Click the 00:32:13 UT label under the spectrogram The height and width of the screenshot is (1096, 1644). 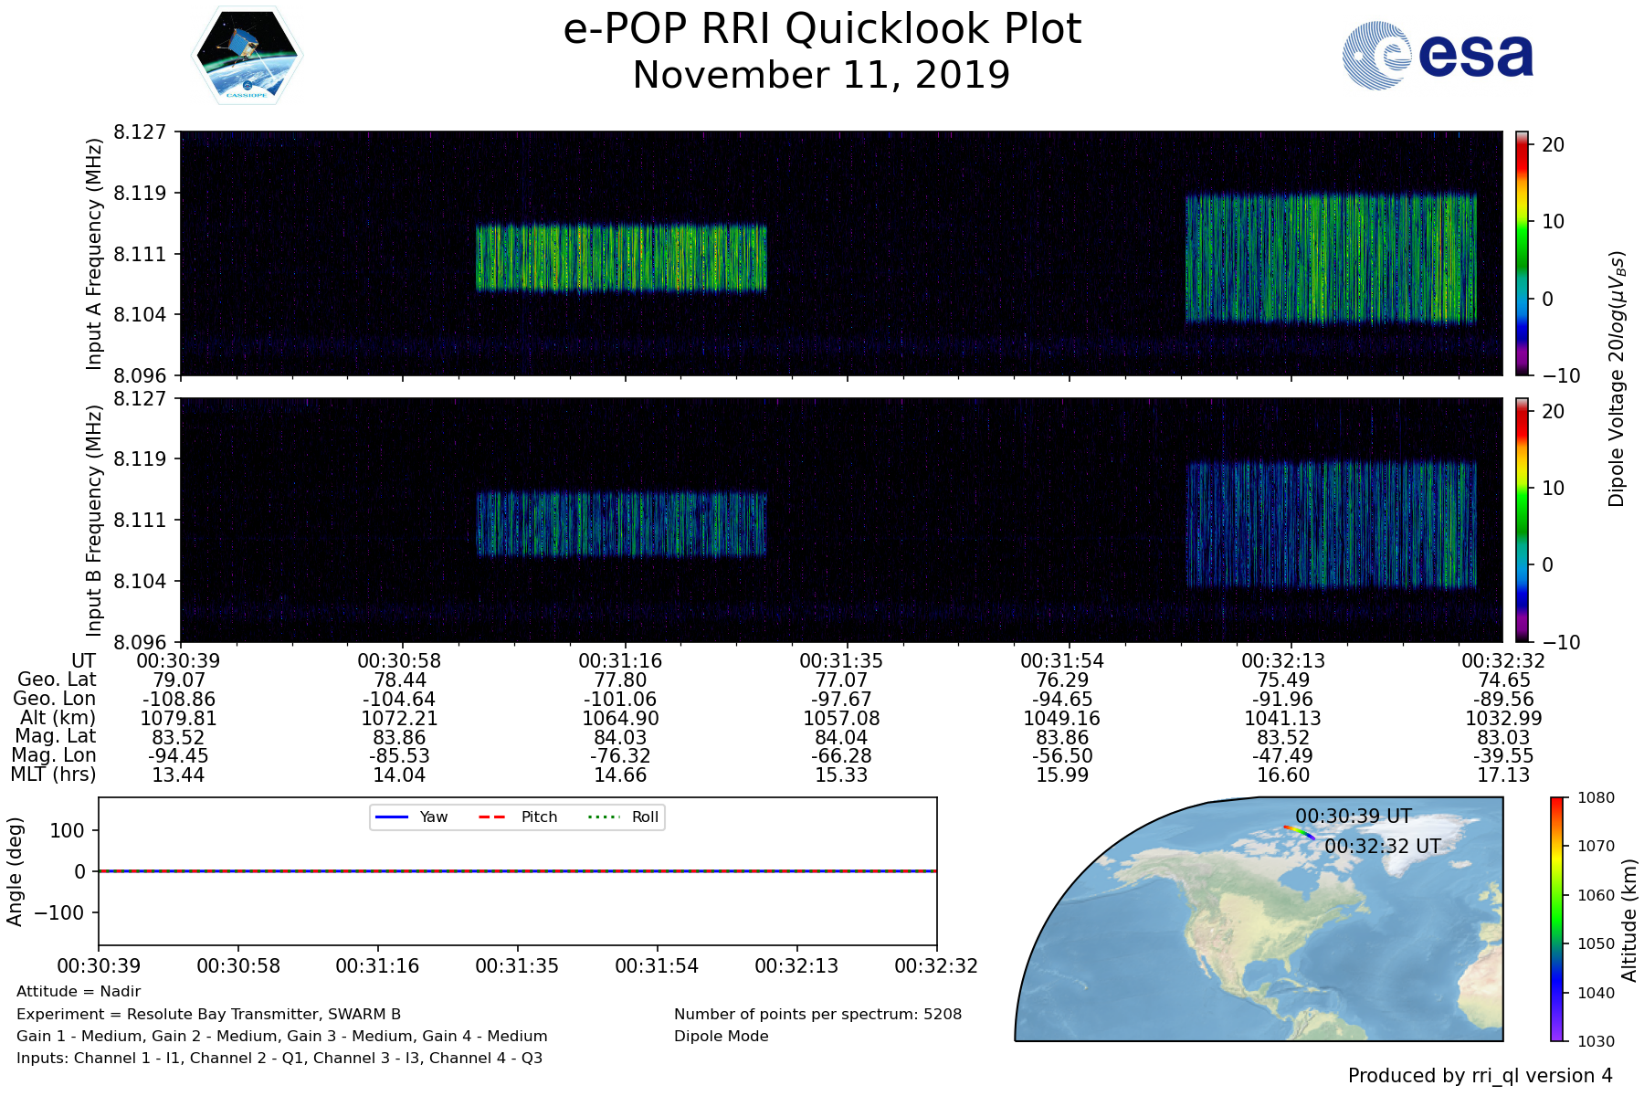[x=1282, y=661]
